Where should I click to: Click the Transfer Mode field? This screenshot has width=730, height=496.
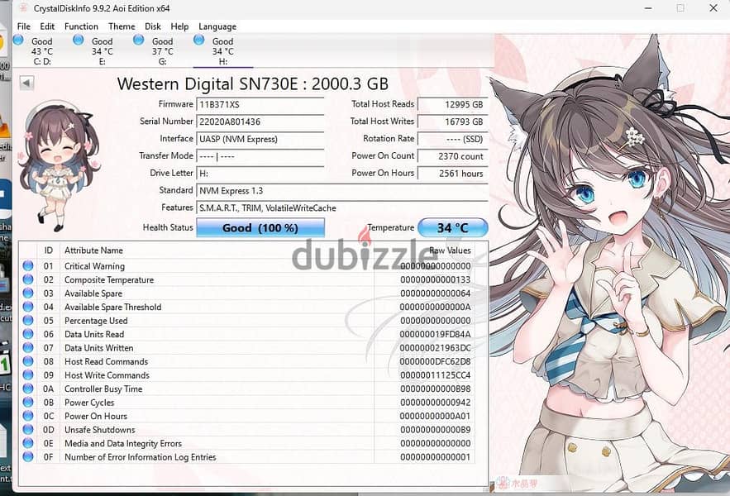point(260,156)
